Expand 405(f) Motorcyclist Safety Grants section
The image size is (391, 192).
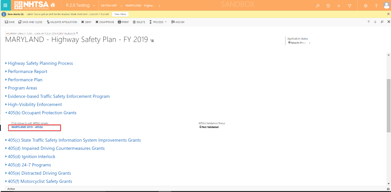39,181
